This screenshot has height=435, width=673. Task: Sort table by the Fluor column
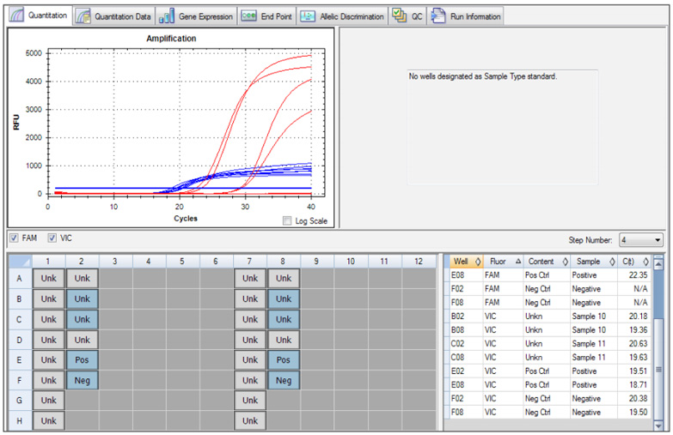click(x=504, y=262)
